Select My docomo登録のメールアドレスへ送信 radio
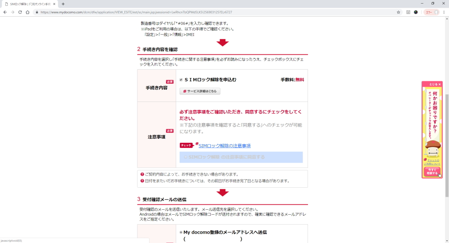 [181, 232]
